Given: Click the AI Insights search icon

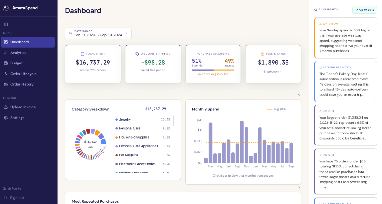Looking at the screenshot, I should click(316, 10).
